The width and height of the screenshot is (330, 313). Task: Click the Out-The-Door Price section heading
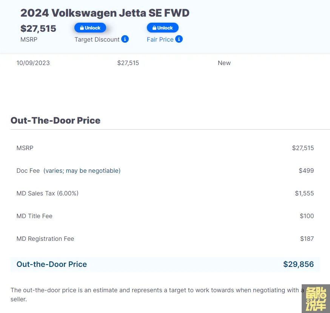[56, 121]
